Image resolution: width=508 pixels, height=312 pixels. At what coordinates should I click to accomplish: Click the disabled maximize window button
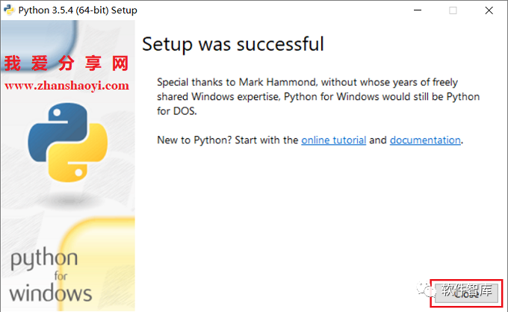(453, 10)
